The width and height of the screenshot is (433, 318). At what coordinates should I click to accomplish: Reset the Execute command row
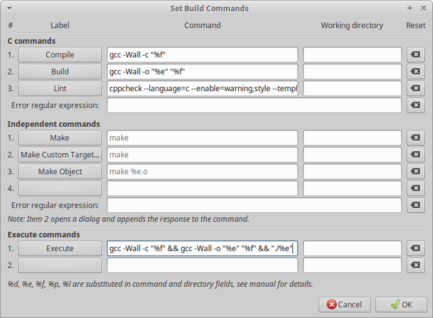click(x=415, y=249)
